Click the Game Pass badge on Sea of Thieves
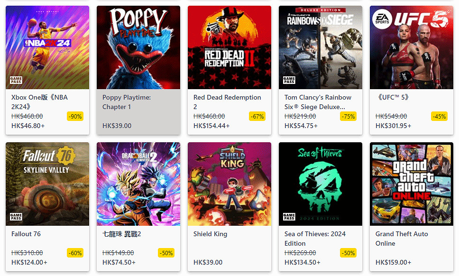Image resolution: width=459 pixels, height=276 pixels. click(289, 216)
